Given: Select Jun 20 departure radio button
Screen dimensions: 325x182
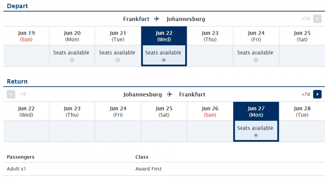Looking at the screenshot, I should point(72,60).
